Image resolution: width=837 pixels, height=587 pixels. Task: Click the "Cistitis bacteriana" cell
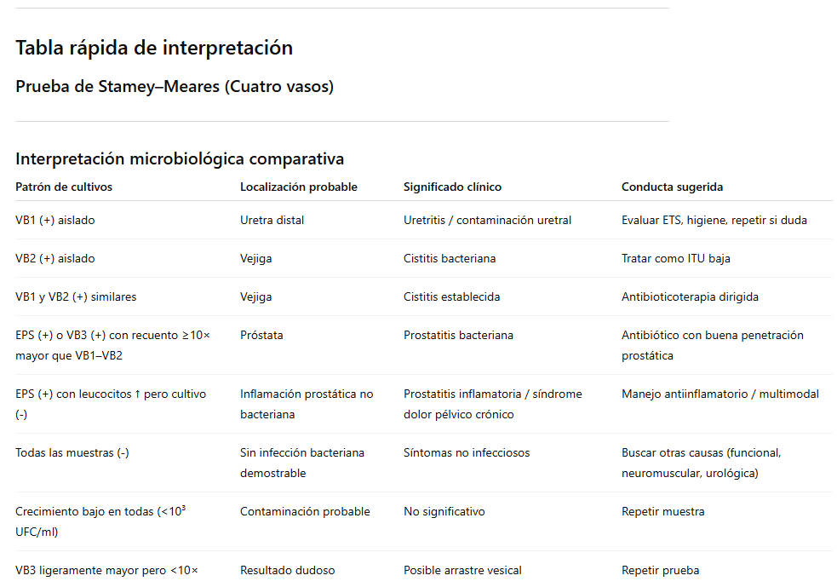coord(450,258)
